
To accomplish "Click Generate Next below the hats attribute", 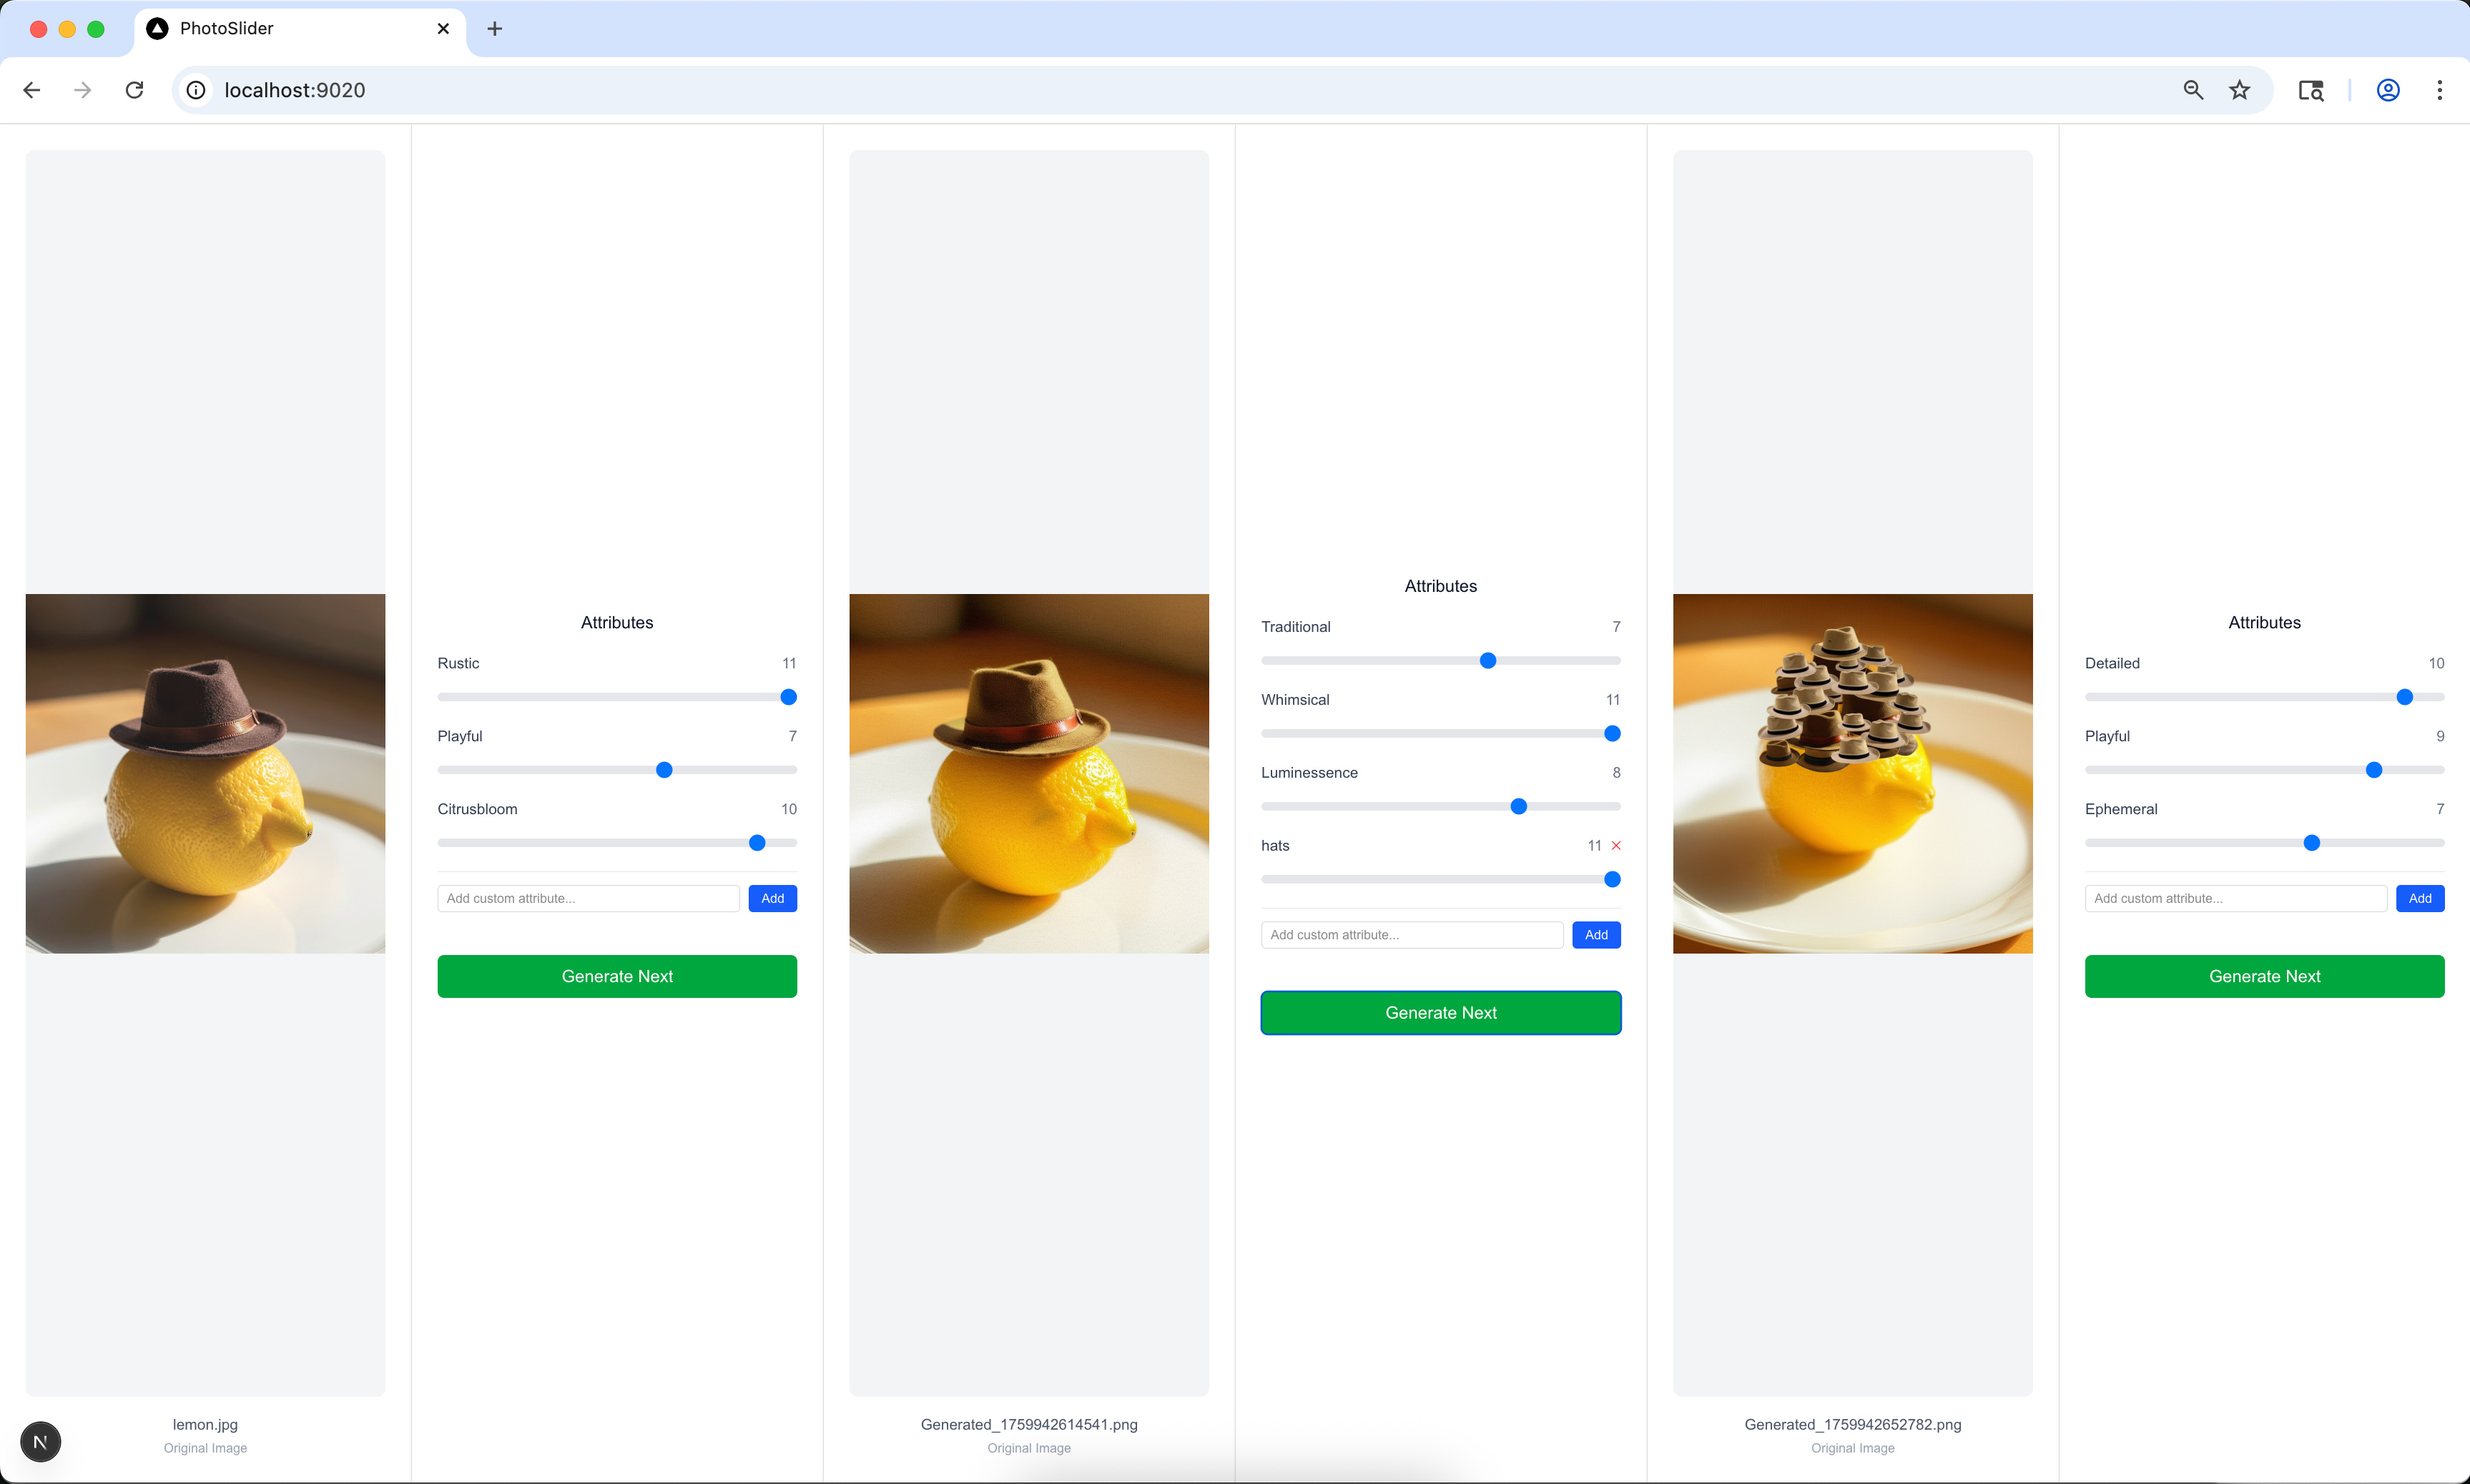I will 1440,1012.
